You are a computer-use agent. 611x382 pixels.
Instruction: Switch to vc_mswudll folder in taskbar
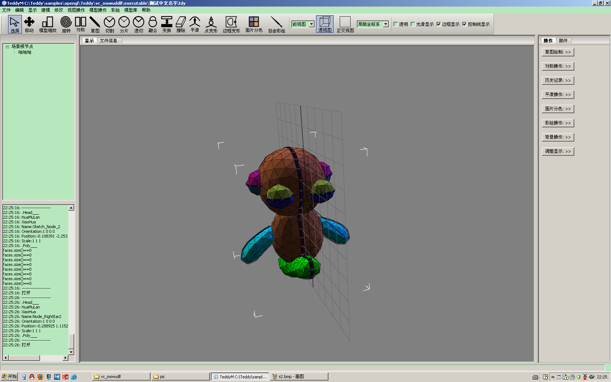tap(121, 377)
